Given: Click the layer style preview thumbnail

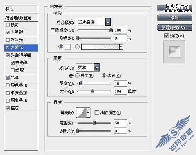Looking at the screenshot, I should [174, 52].
